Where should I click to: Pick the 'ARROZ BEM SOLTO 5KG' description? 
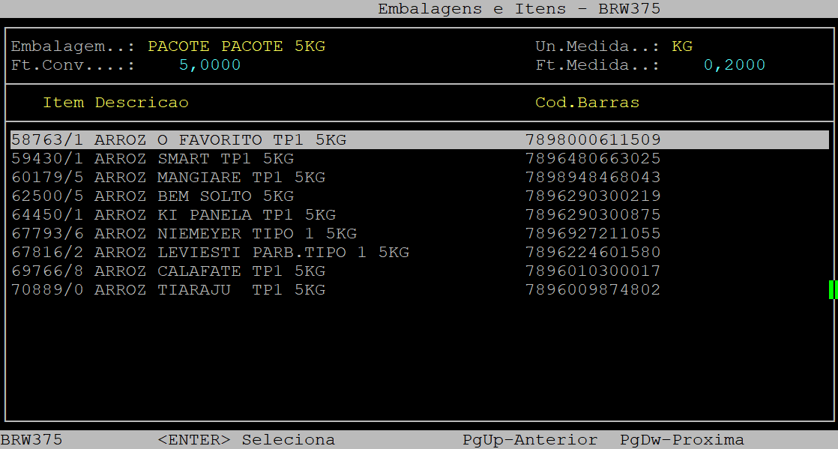click(194, 196)
